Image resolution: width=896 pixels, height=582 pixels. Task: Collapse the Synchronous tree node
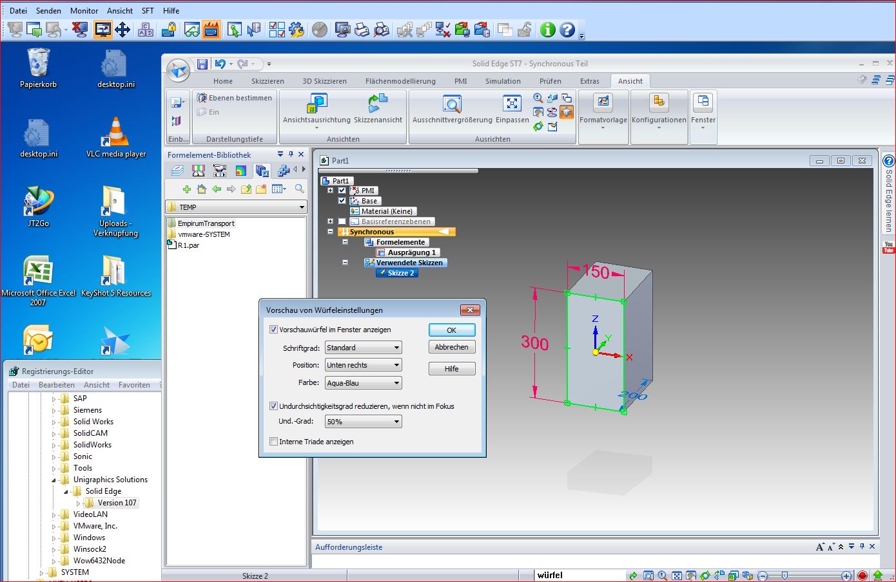[331, 232]
